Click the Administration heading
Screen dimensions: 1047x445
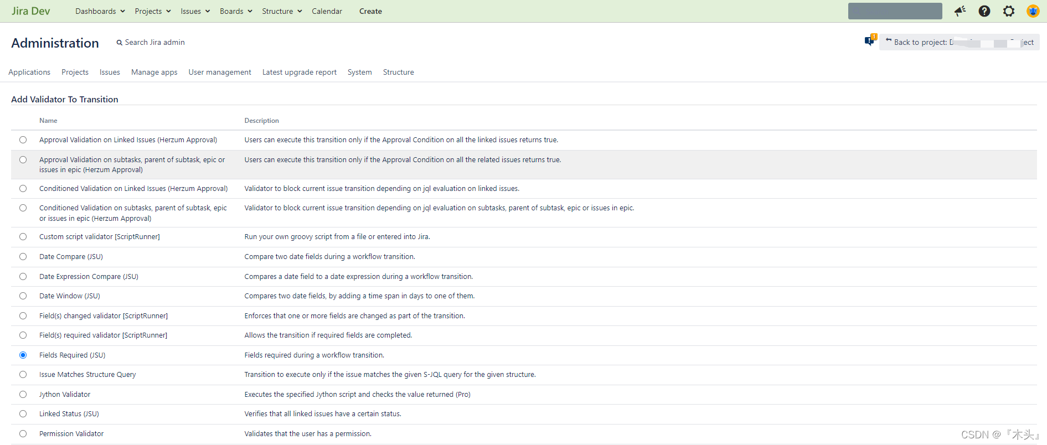pos(55,43)
